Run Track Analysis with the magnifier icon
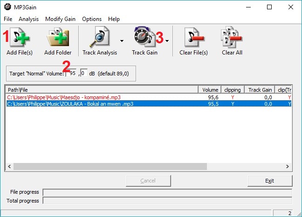Viewport: 302px width, 217px height. coord(100,37)
